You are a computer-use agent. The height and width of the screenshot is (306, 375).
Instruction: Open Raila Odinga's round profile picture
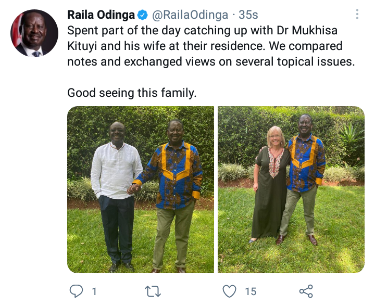[34, 33]
